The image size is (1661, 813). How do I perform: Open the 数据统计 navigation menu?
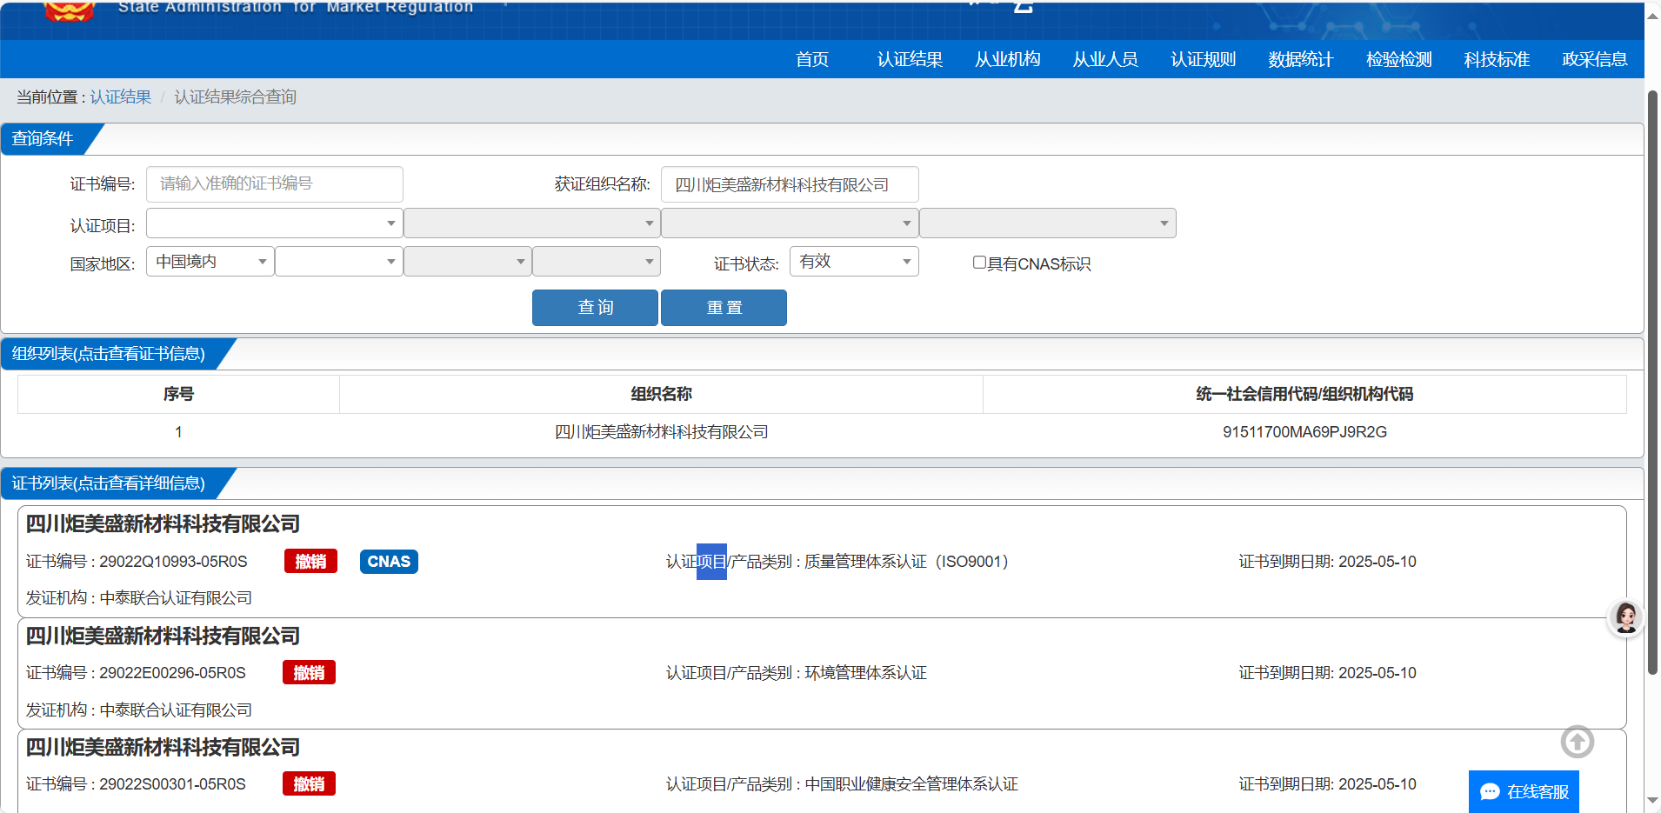tap(1301, 59)
